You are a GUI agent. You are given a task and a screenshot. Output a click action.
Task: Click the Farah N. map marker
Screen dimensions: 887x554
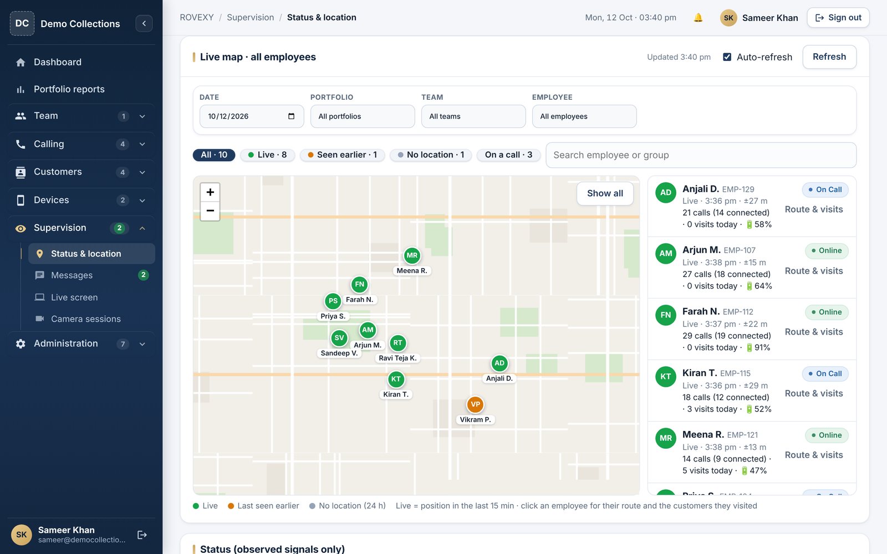coord(360,285)
